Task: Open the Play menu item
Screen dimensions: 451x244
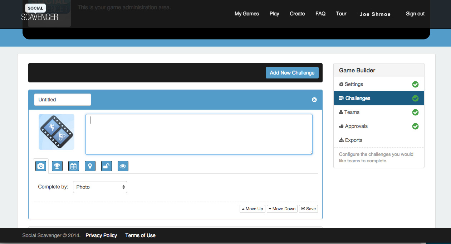Action: [x=274, y=14]
